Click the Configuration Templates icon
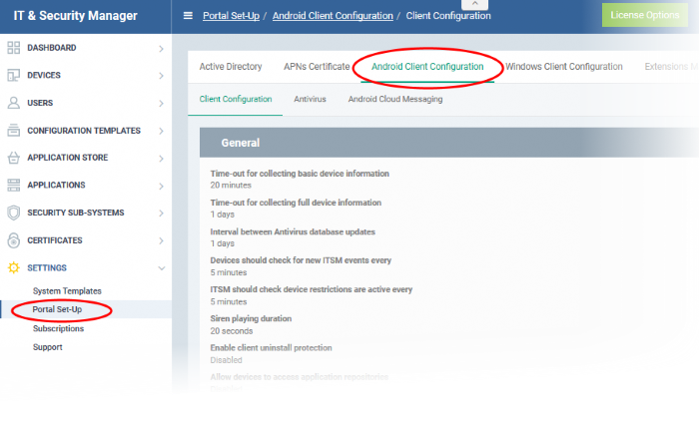 click(x=14, y=130)
